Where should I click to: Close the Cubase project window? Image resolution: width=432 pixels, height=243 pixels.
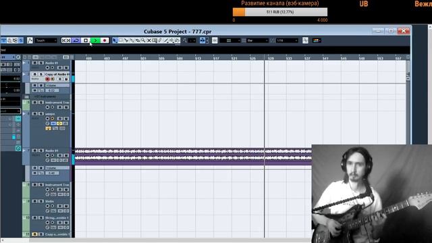pos(404,31)
